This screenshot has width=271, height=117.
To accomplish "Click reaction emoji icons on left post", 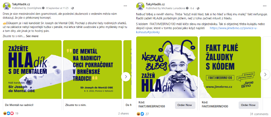I will coord(8,114).
